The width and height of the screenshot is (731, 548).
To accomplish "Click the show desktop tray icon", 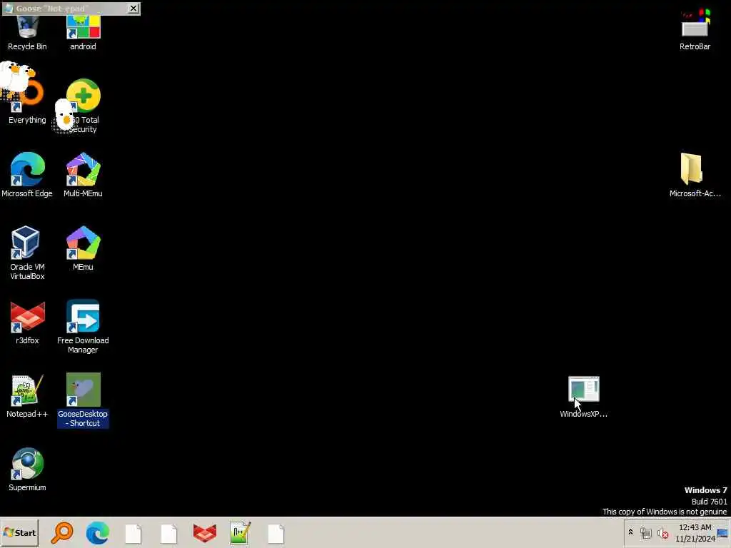I will coord(722,533).
